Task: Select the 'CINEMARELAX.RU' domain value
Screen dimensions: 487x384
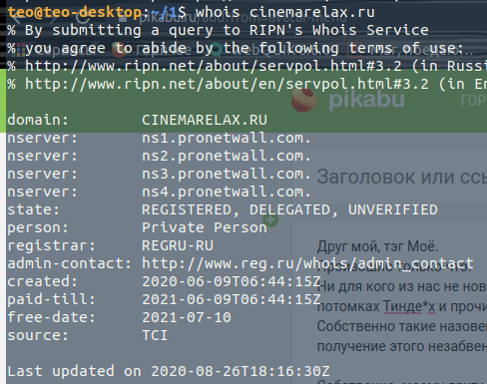Action: (205, 120)
